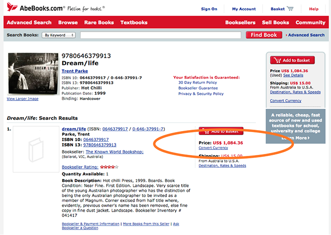Click the basket cart icon in header
The height and width of the screenshot is (235, 331).
tap(291, 9)
